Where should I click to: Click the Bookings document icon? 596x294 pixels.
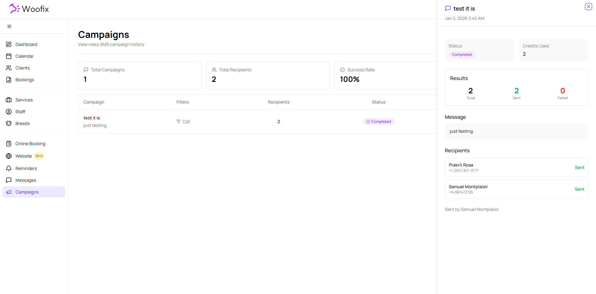9,80
